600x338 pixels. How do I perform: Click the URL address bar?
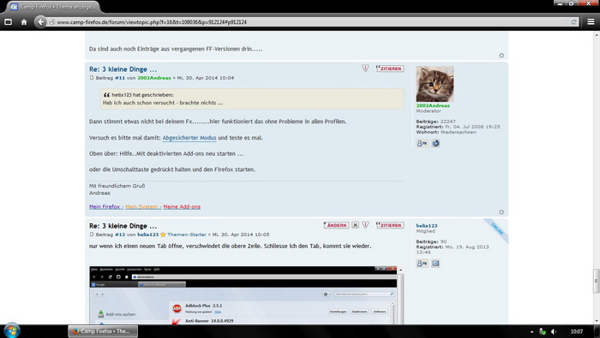point(306,22)
